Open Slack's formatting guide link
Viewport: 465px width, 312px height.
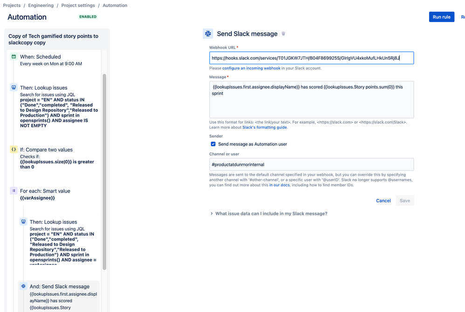tap(265, 127)
